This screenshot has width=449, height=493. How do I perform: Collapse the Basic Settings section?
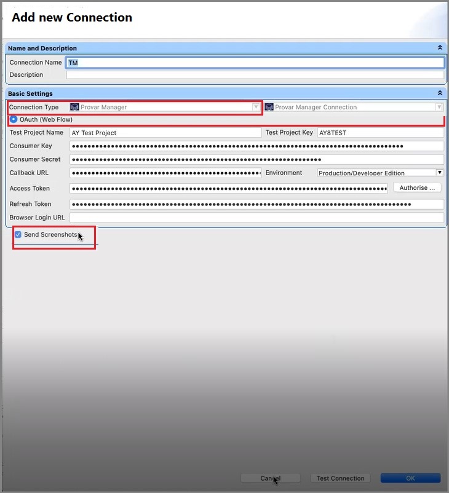click(x=440, y=93)
